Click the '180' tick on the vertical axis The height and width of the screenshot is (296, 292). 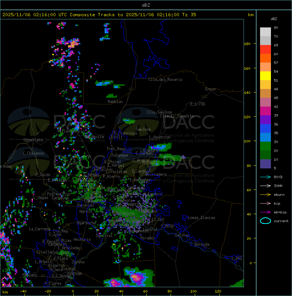coord(247,44)
